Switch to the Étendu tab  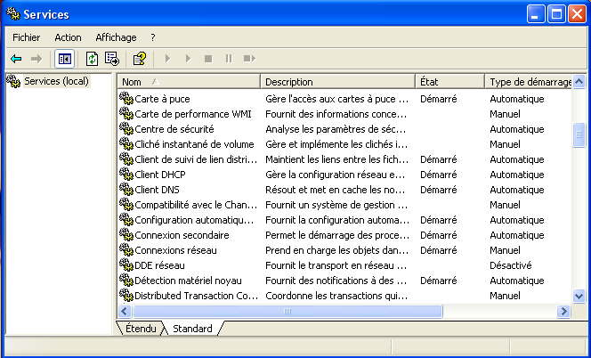142,329
